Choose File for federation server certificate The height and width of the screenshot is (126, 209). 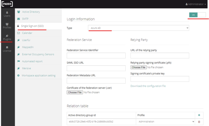coord(75,92)
